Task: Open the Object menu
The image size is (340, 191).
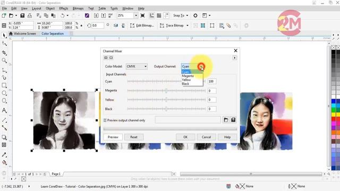Action: point(50,8)
